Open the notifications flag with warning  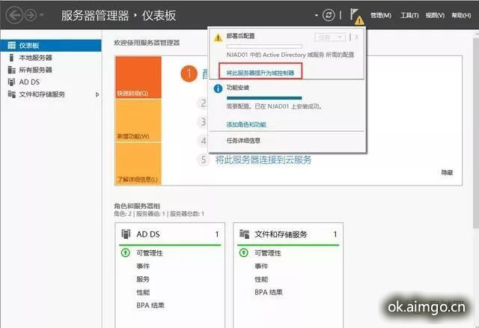point(356,16)
